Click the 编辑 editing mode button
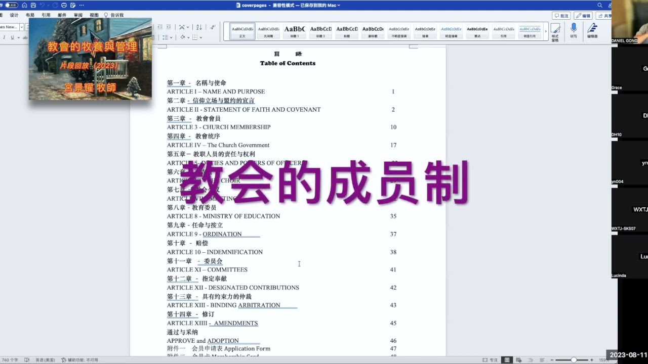Image resolution: width=648 pixels, height=364 pixels. tap(583, 16)
